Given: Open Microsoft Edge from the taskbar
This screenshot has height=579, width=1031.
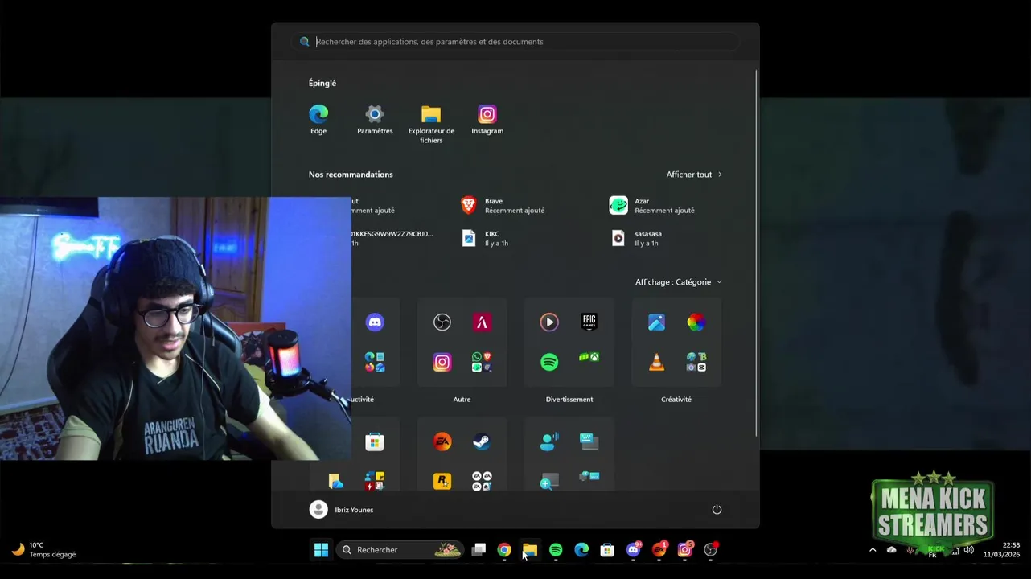Looking at the screenshot, I should click(581, 550).
